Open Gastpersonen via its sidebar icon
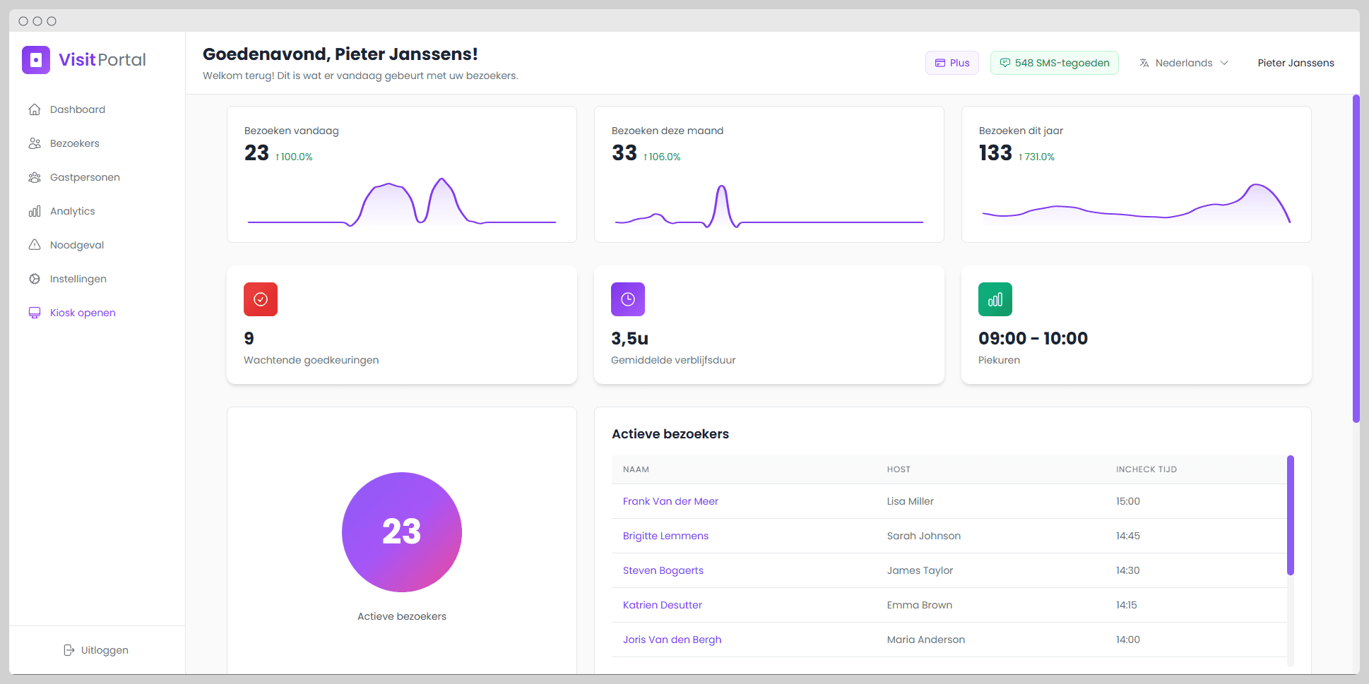 click(35, 177)
